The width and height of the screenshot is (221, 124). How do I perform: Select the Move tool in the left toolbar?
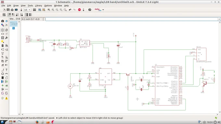click(3, 30)
